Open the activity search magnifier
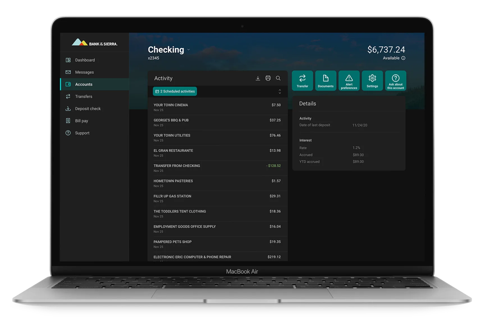This screenshot has width=489, height=324. pyautogui.click(x=278, y=78)
